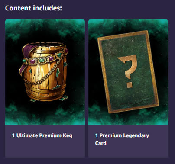Open the "1 Ultimate Premium Keg" label
Screen dimensions: 175x164
[x=42, y=135]
